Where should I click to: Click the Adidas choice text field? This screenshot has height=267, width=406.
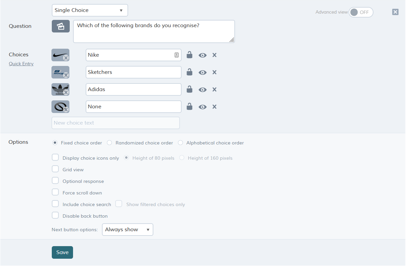[x=134, y=89]
